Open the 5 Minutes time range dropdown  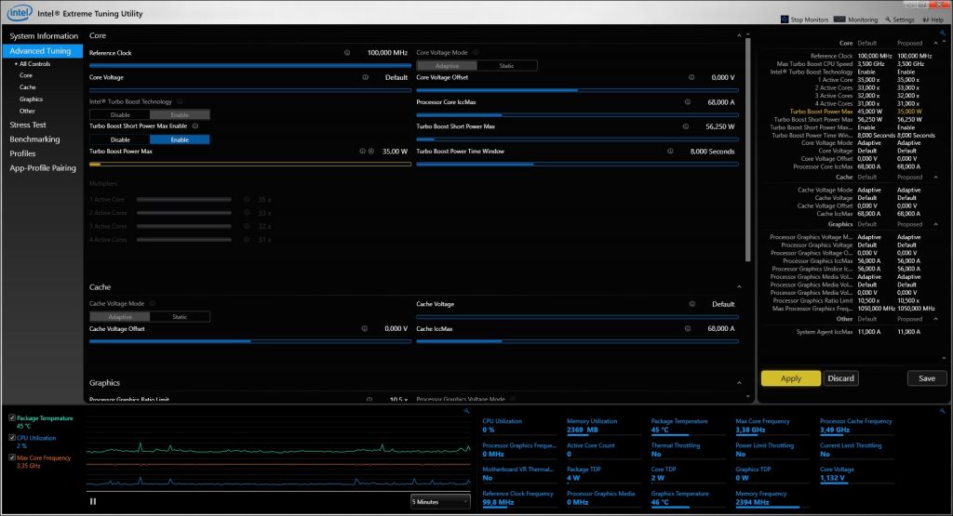440,502
